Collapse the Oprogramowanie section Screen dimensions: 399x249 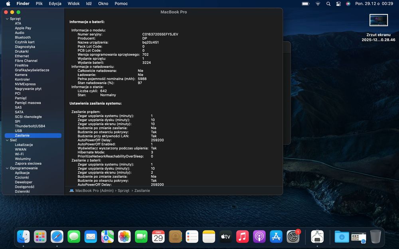[7, 168]
